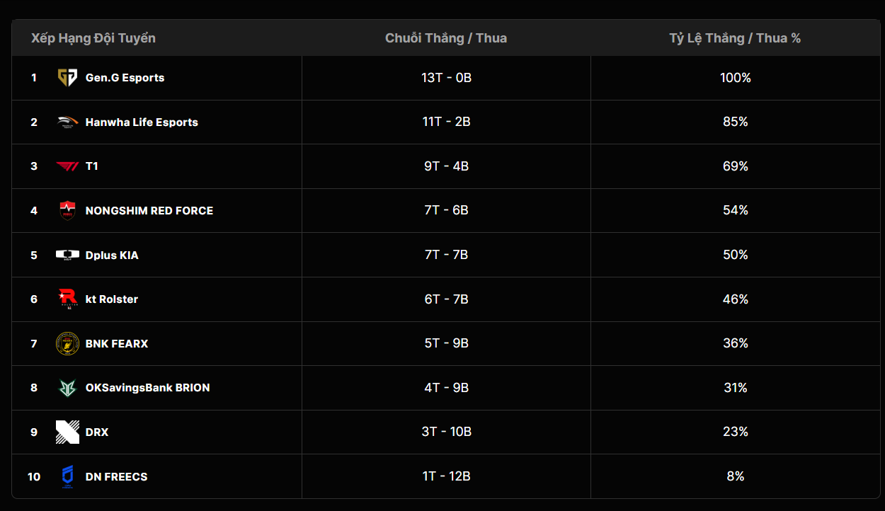The image size is (885, 511).
Task: Click the Xếp Hạng Đội Tuyển header
Action: (93, 38)
